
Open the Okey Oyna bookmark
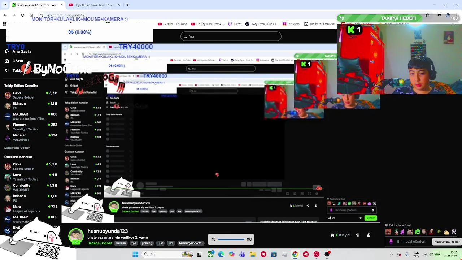262,24
